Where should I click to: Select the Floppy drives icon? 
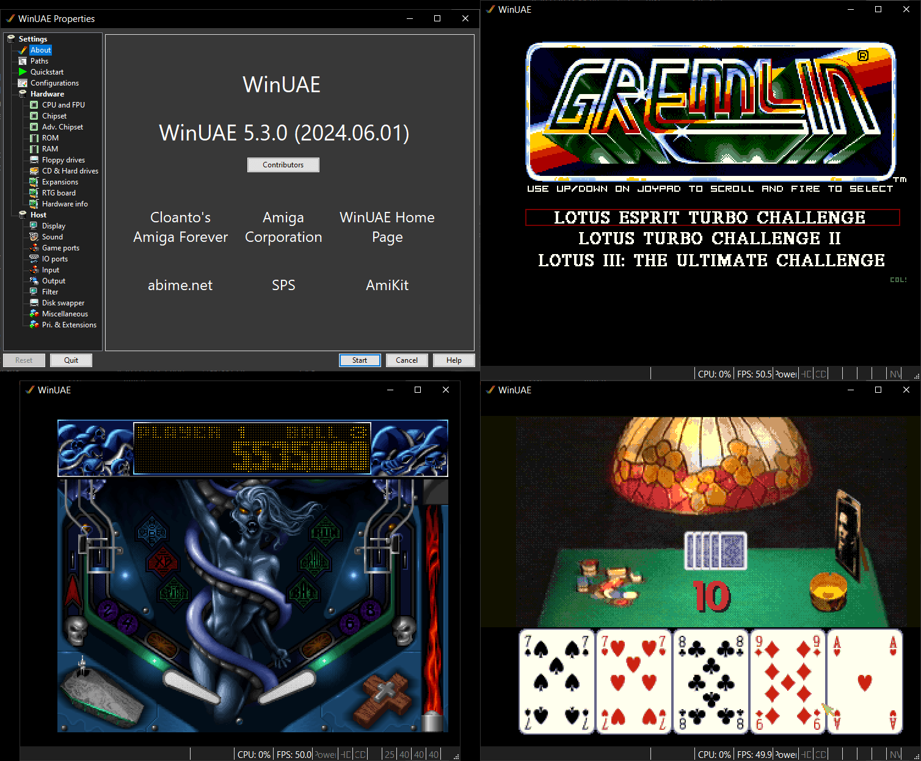tap(34, 160)
